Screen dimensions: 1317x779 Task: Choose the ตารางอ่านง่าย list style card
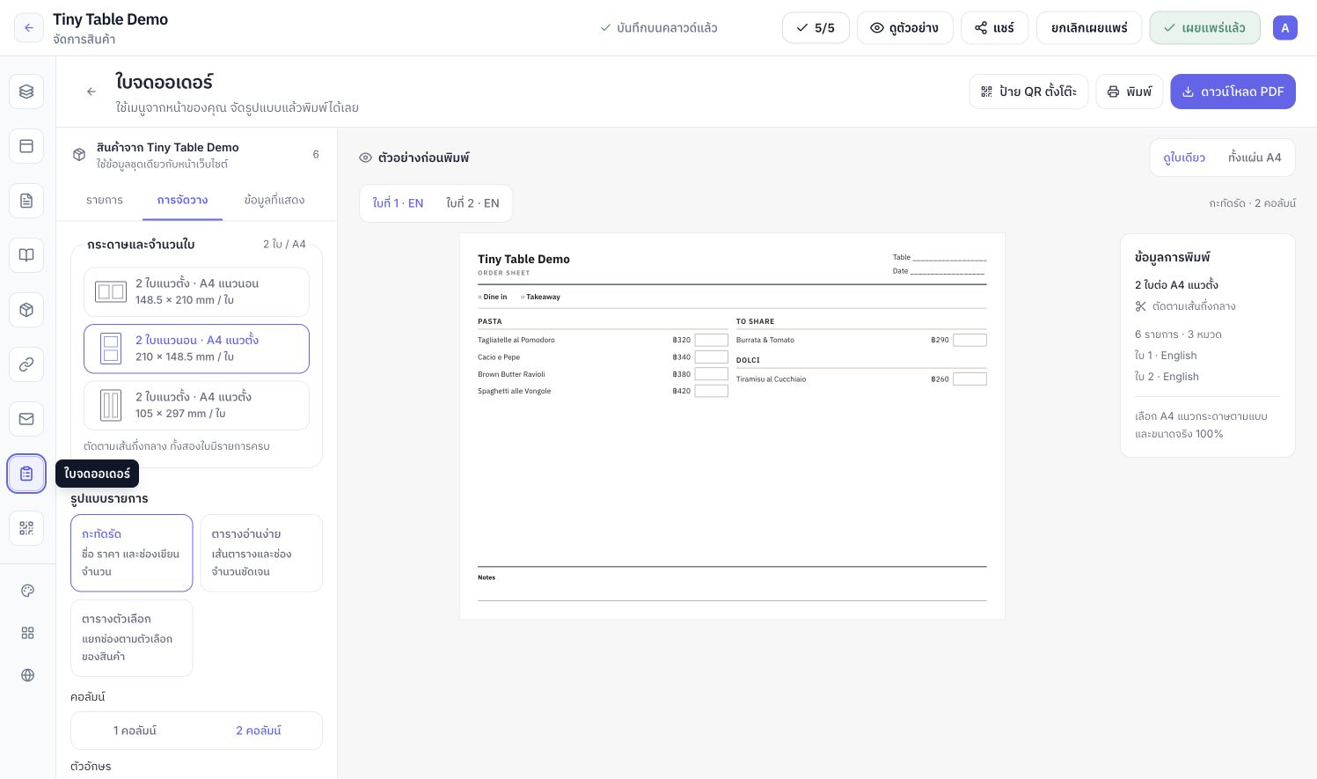[261, 553]
